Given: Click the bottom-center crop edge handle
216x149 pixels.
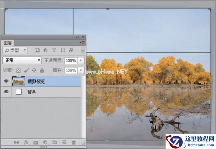Looking at the screenshot, I should tap(108, 140).
